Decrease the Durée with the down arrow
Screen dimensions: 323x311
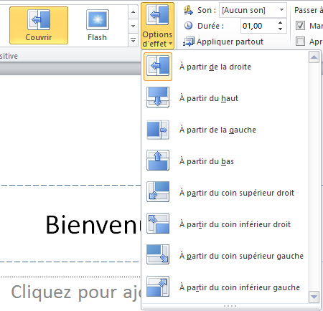pyautogui.click(x=281, y=29)
